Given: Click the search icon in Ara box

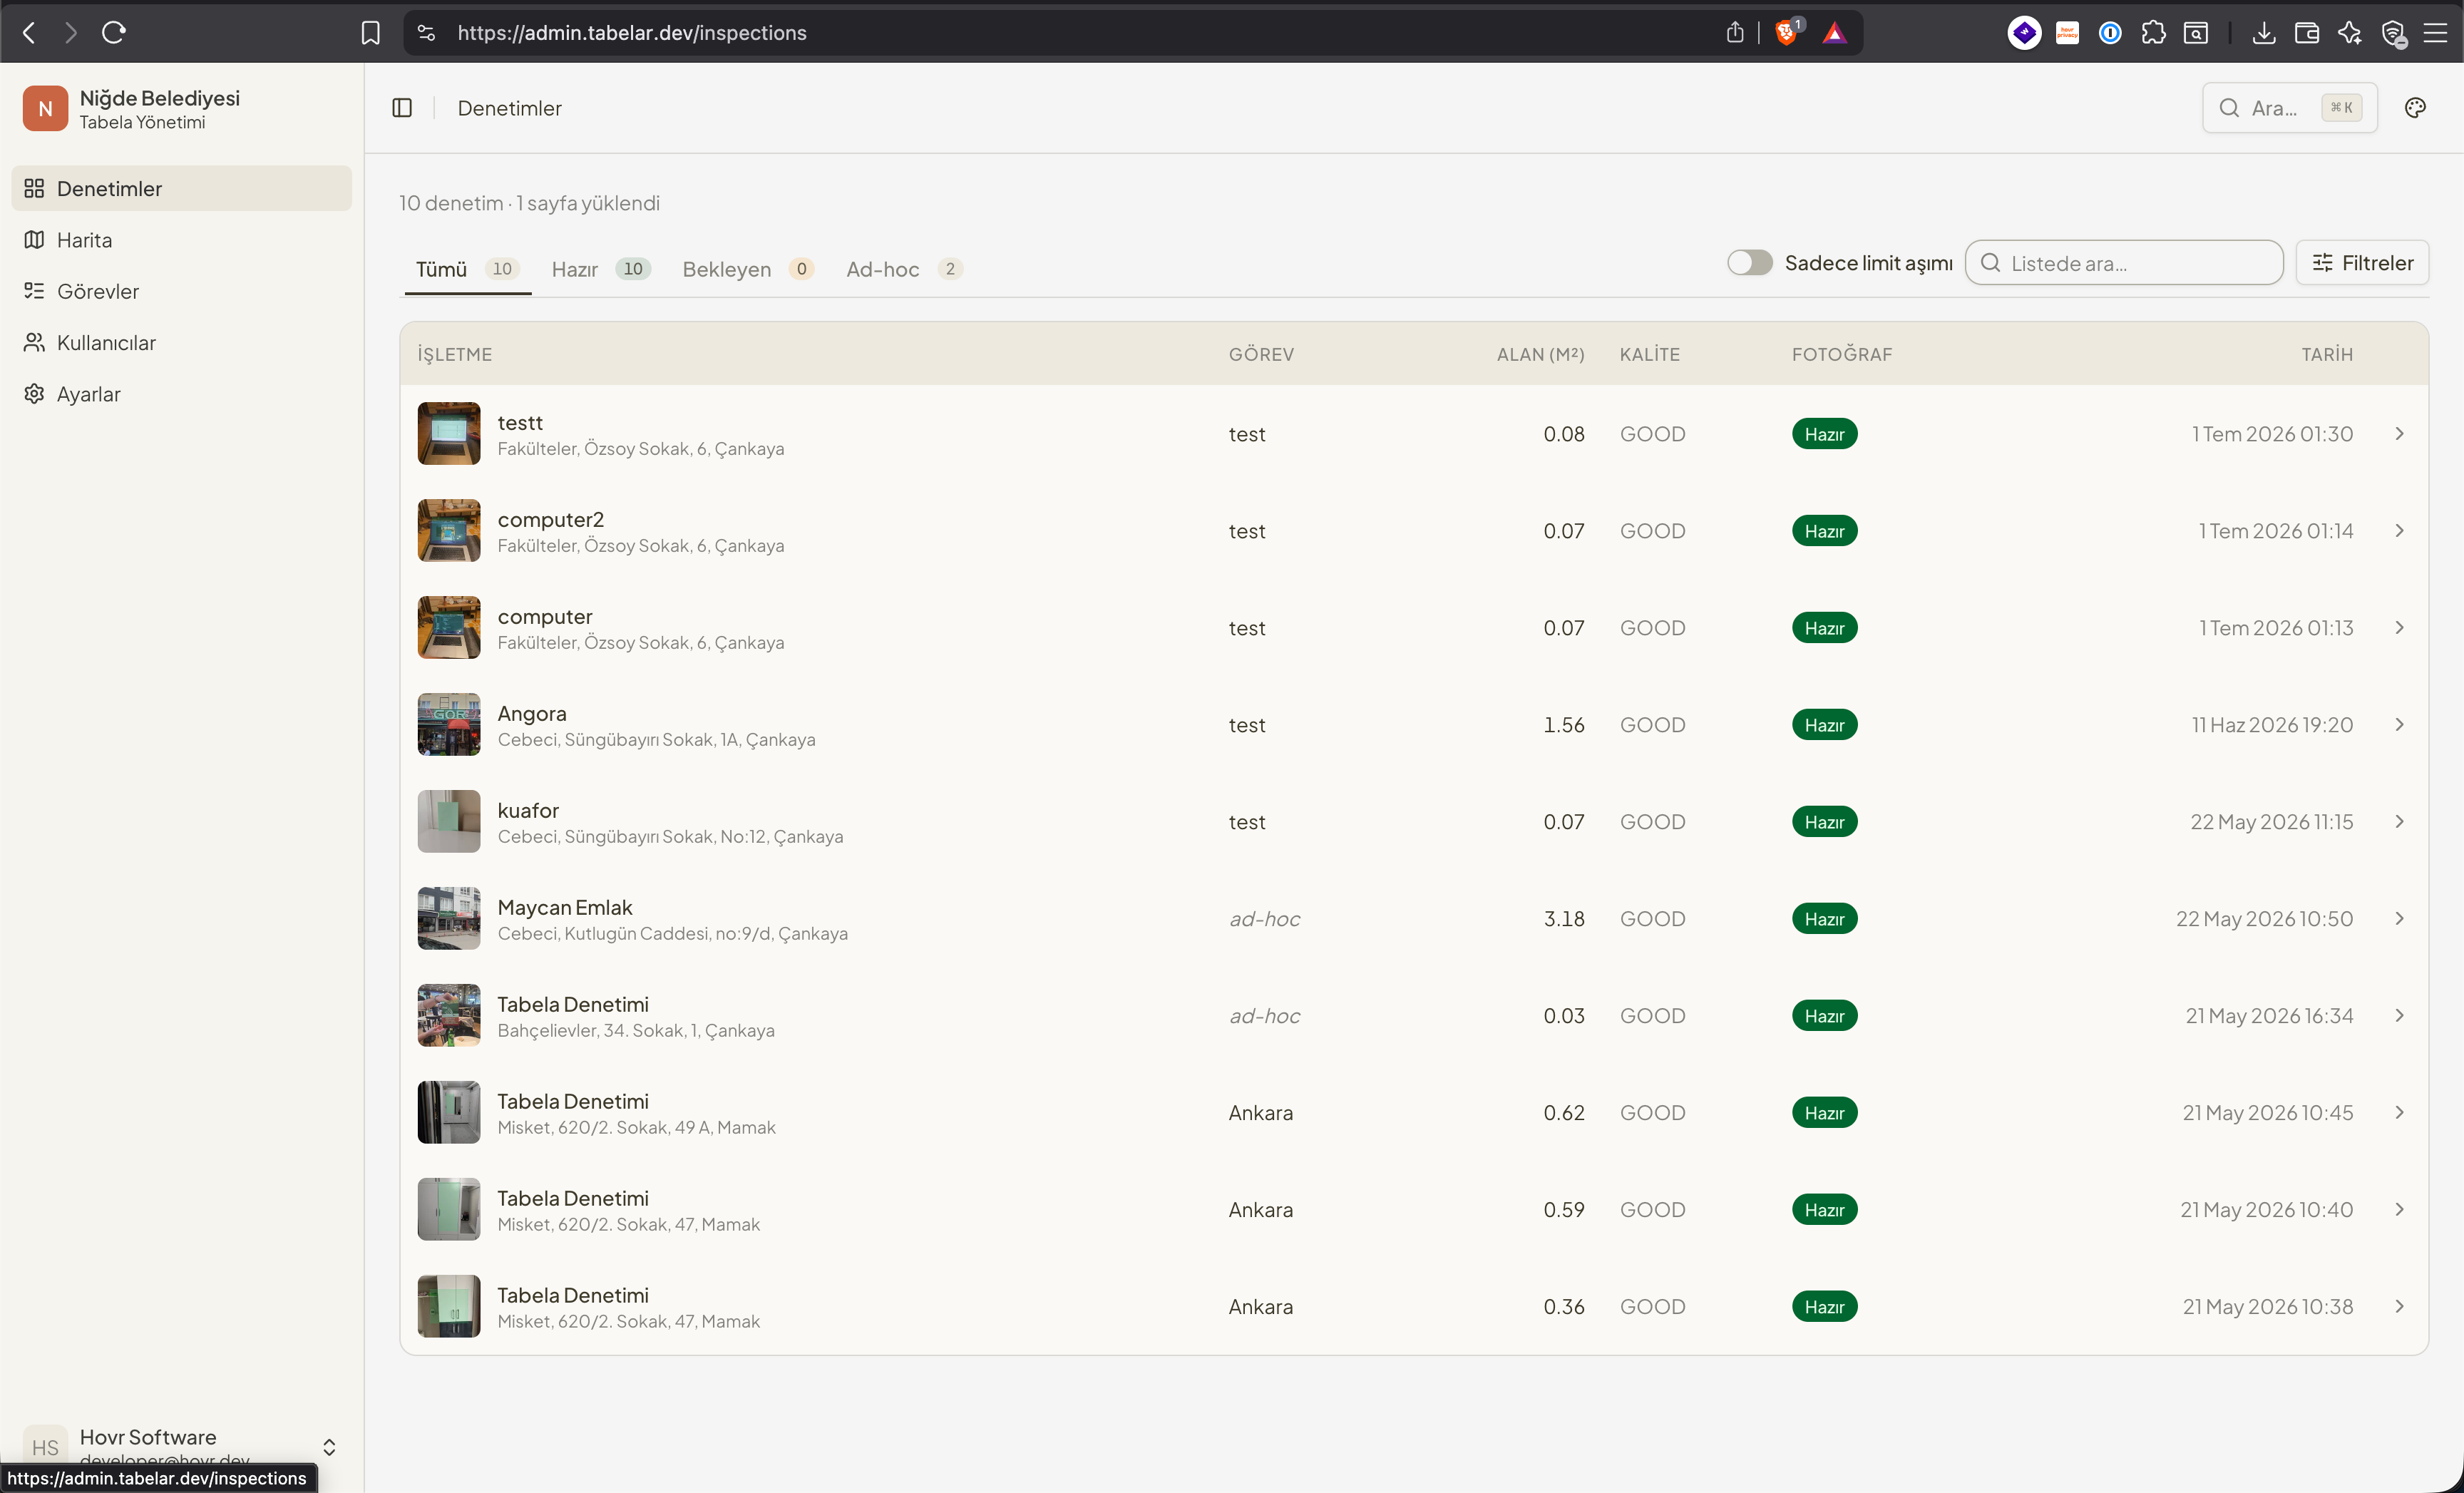Looking at the screenshot, I should (x=2229, y=108).
